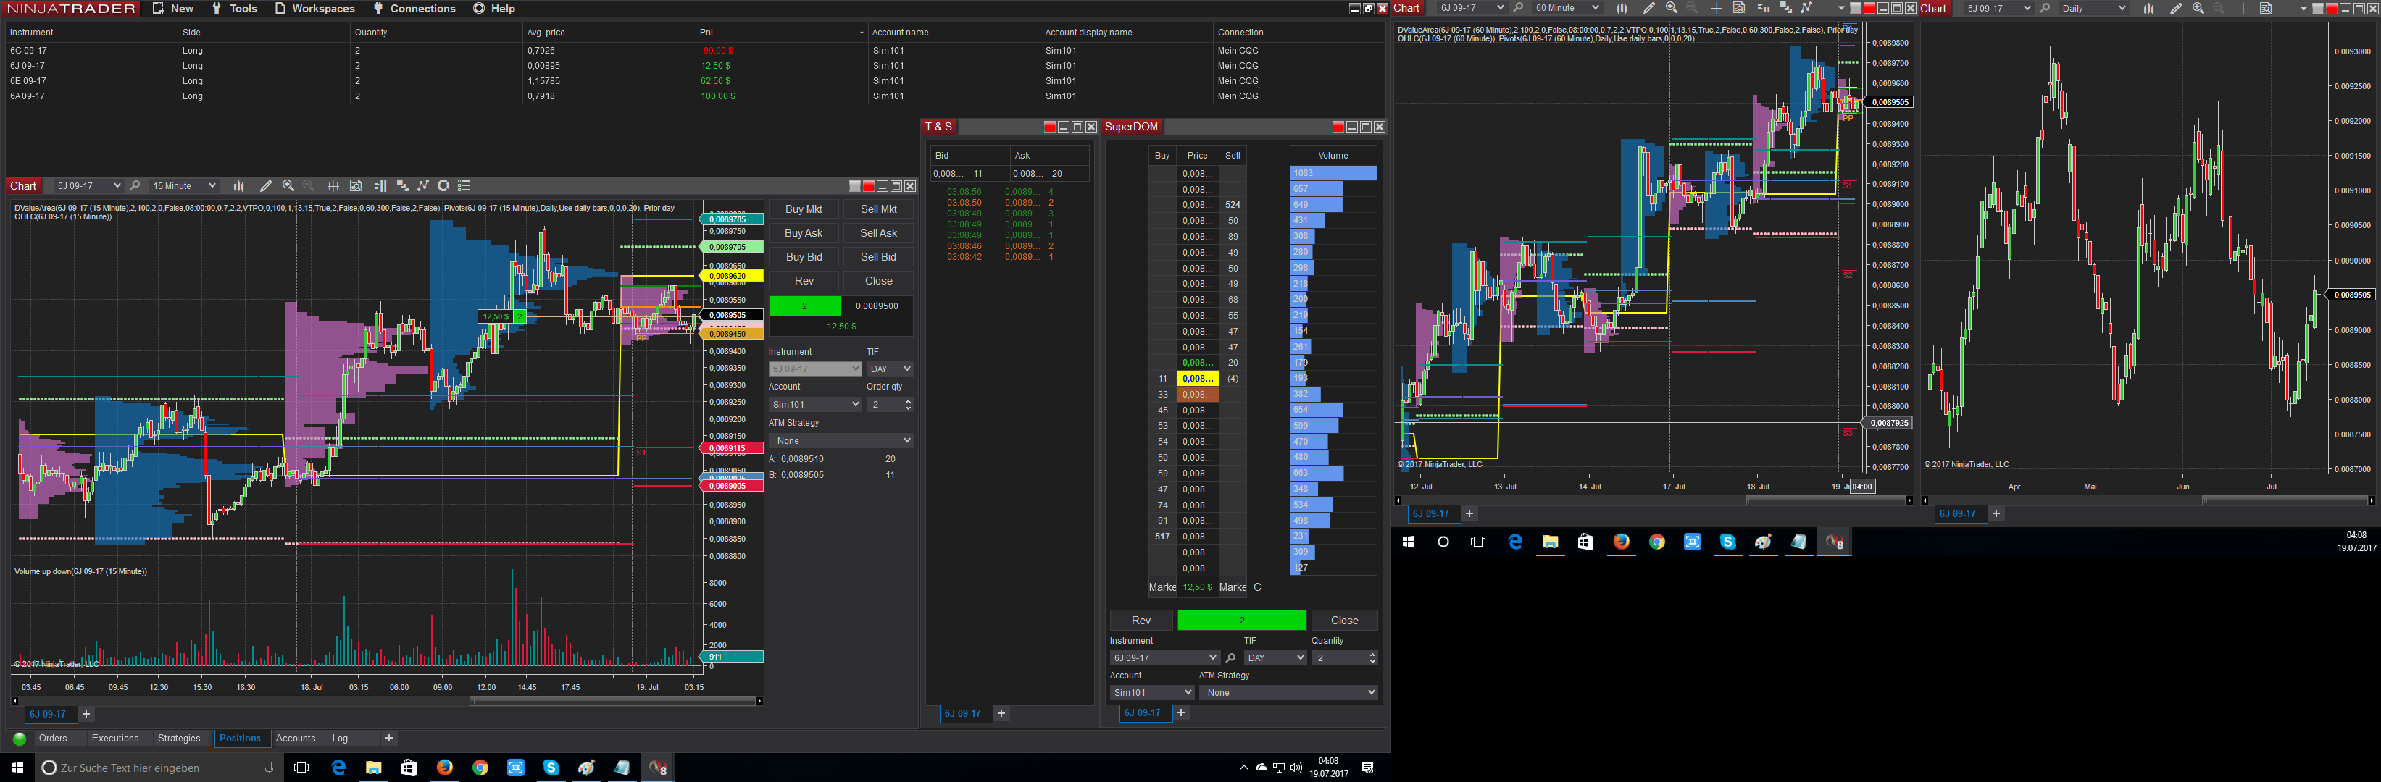Click Sell Mkt button in Chart Trader
Viewport: 2381px width, 782px height.
tap(878, 209)
